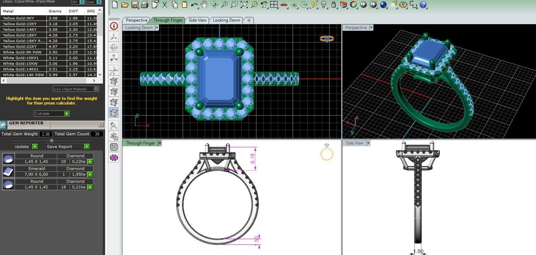Screen dimensions: 536x255
Task: Click the Paste clipboard icon
Action: tap(184, 5)
